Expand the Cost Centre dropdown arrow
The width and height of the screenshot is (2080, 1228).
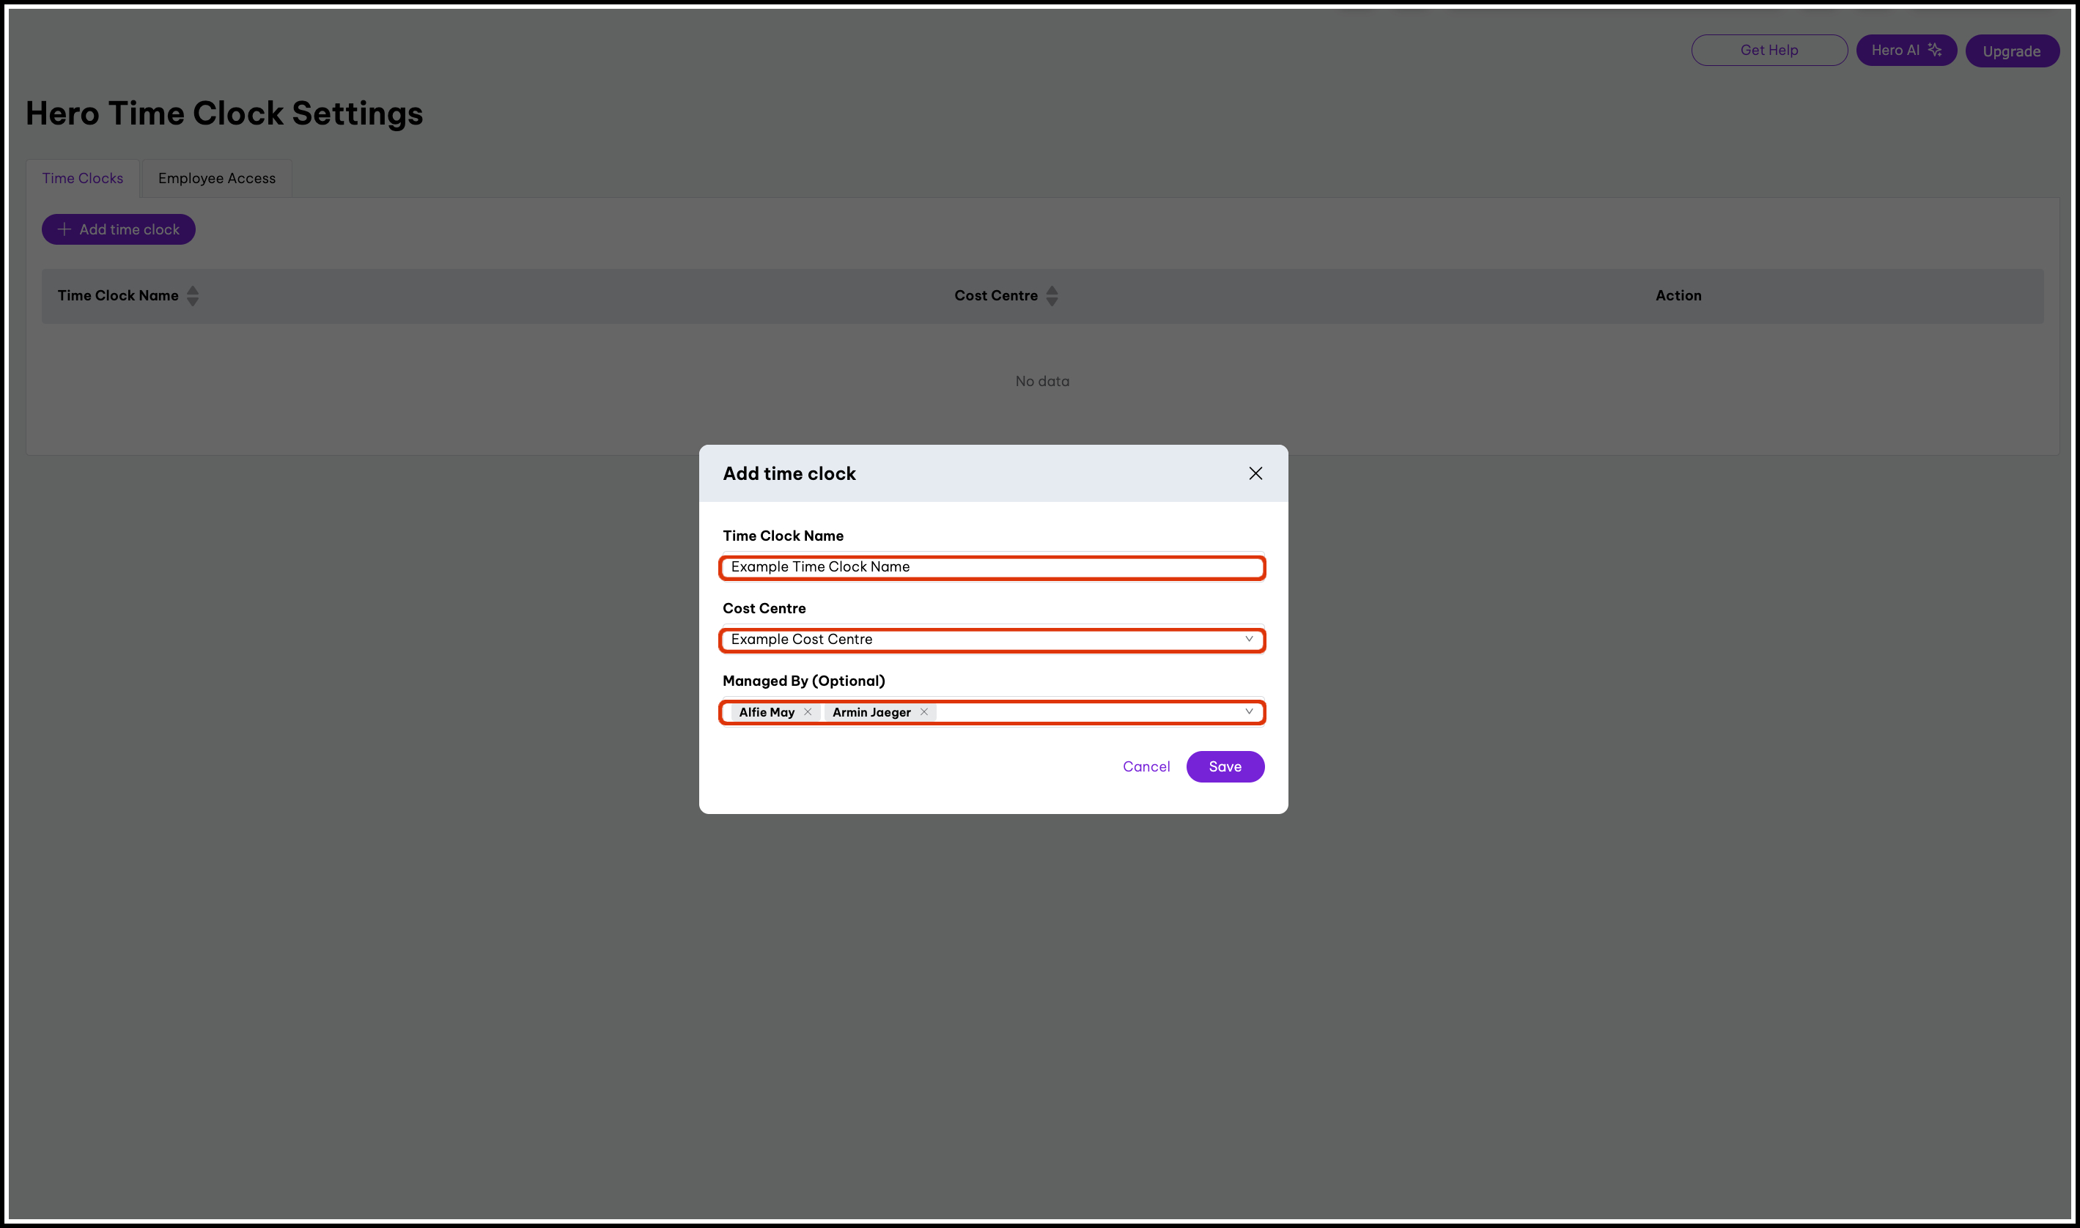(1248, 639)
